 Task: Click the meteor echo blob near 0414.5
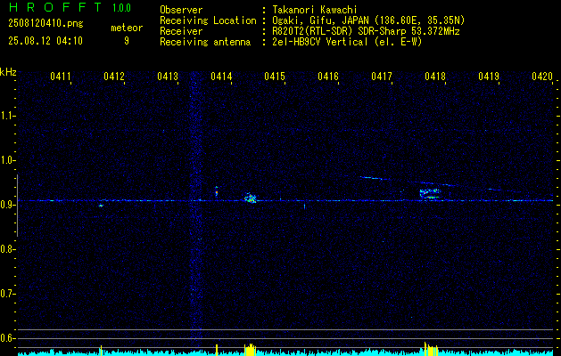(251, 198)
